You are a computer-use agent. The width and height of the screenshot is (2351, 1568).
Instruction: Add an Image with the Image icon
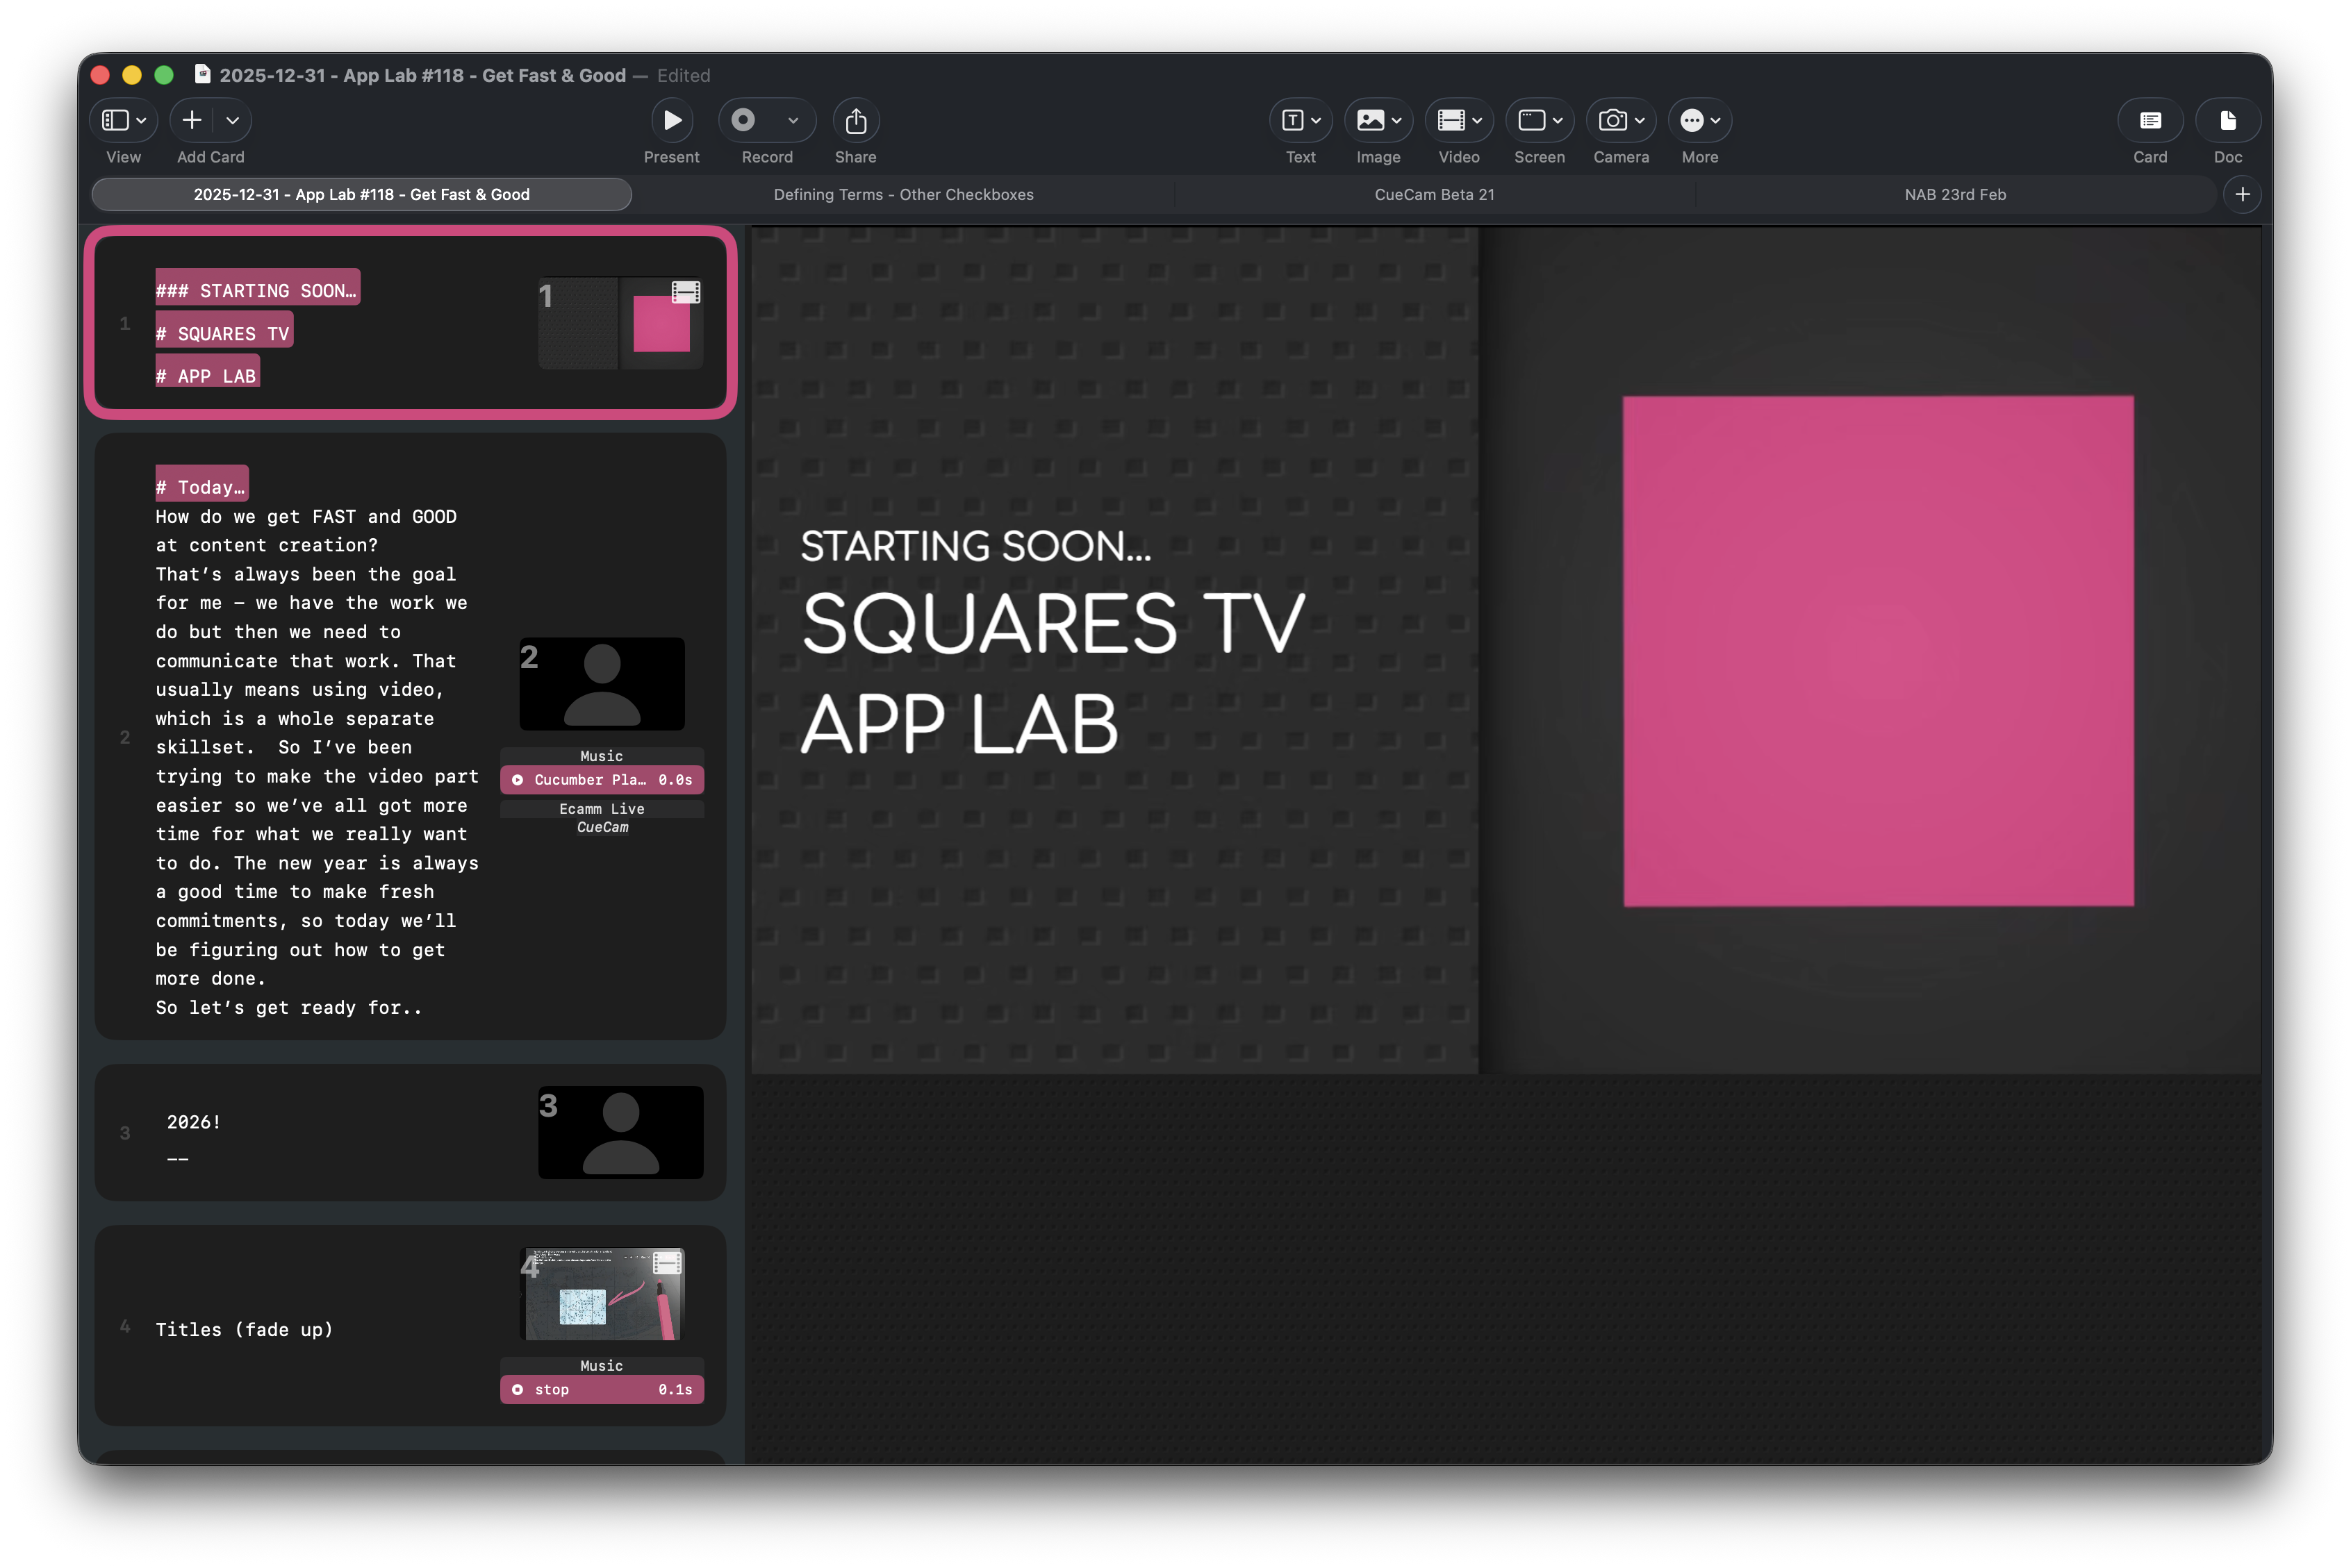click(x=1371, y=120)
